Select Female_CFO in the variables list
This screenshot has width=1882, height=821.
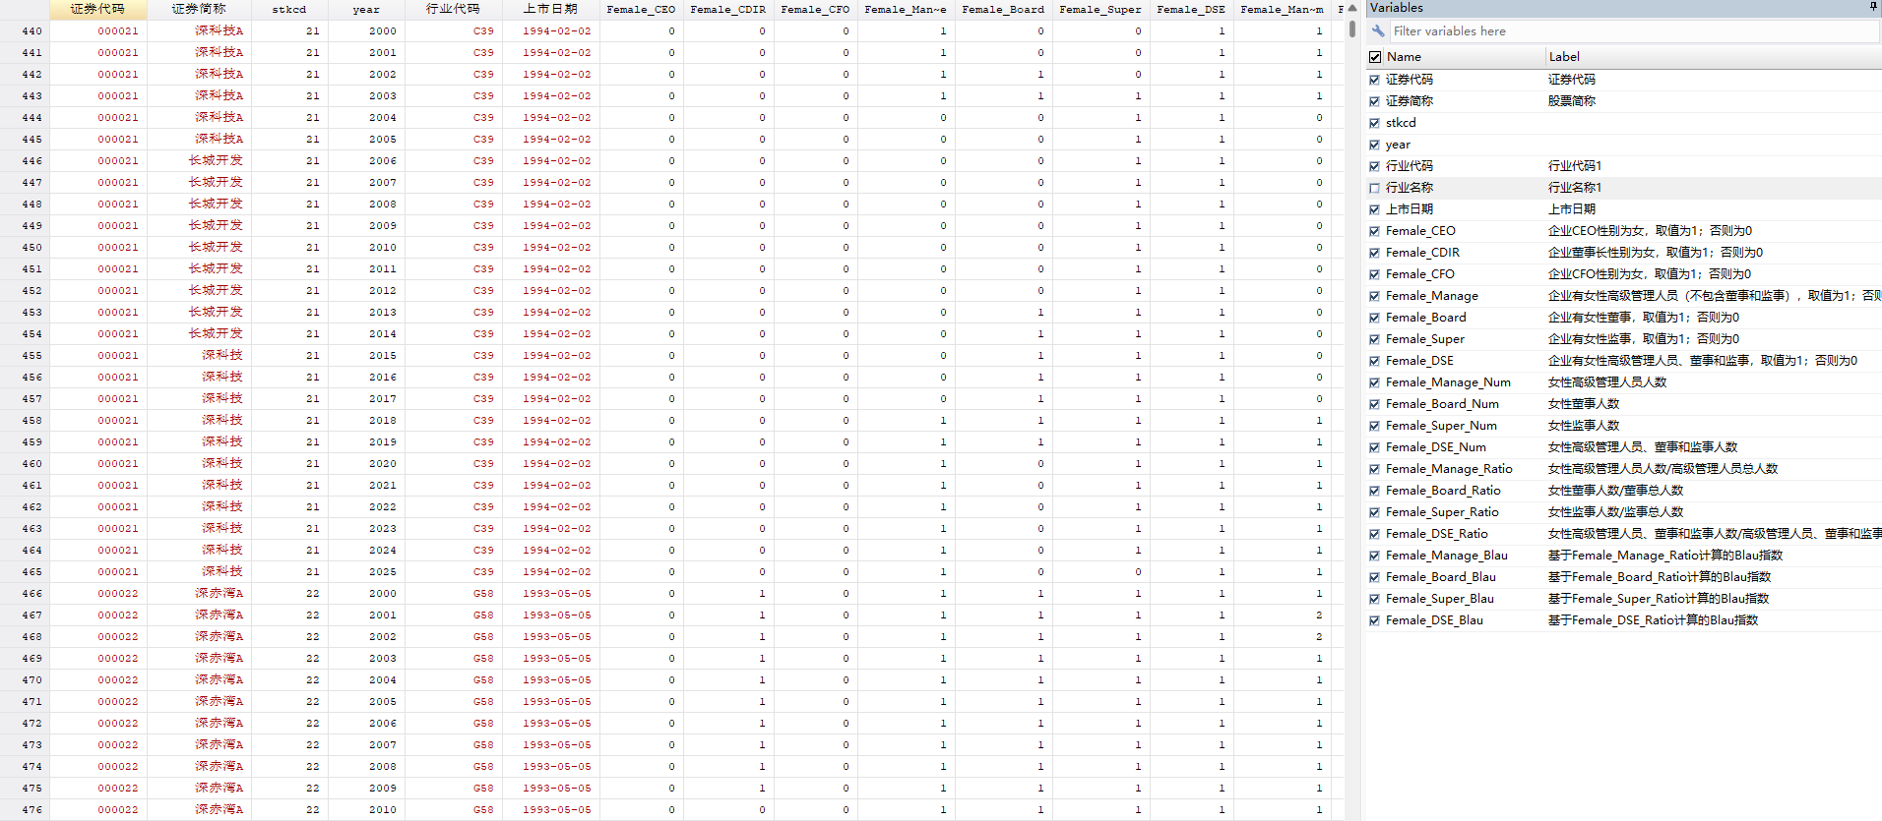(1419, 274)
